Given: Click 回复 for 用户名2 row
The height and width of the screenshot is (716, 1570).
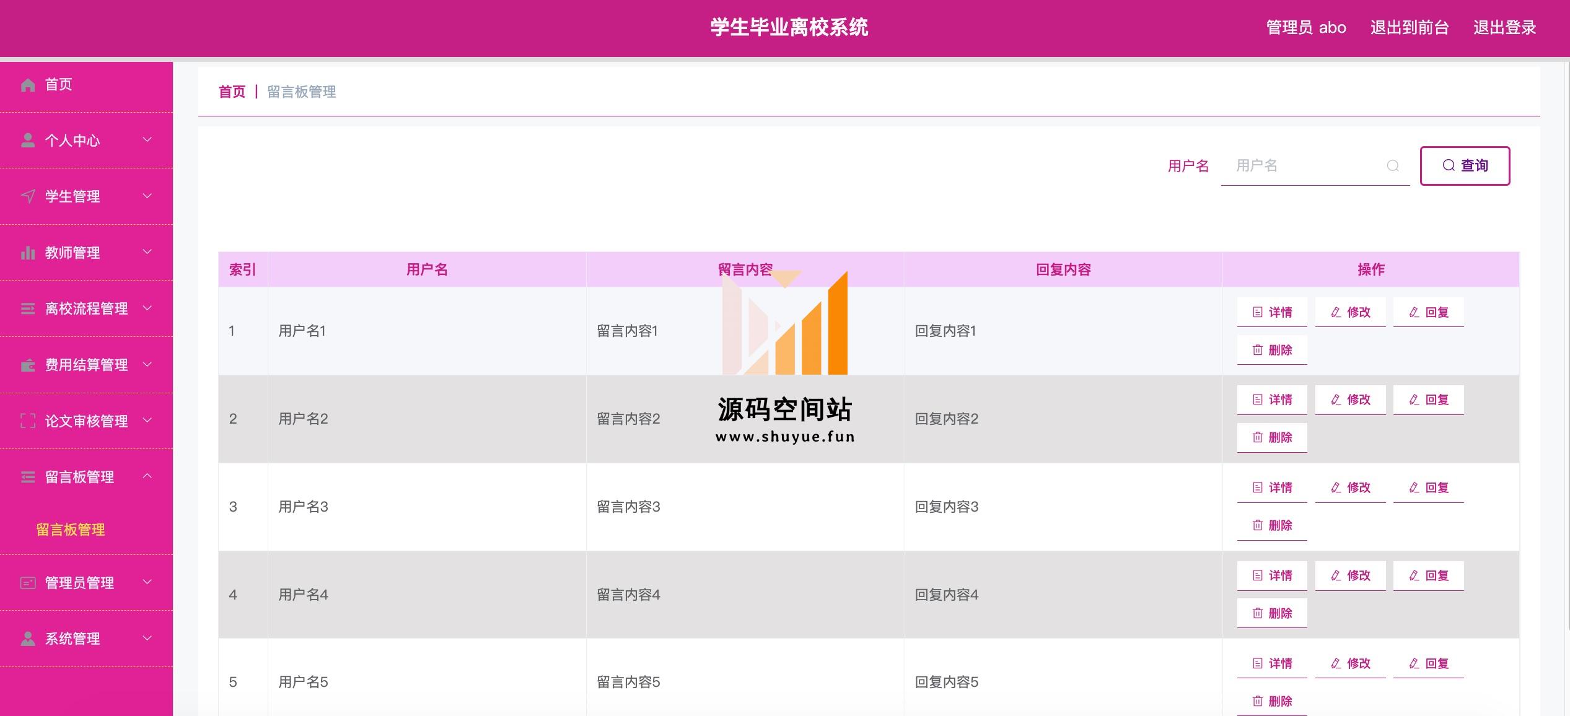Looking at the screenshot, I should [1428, 400].
